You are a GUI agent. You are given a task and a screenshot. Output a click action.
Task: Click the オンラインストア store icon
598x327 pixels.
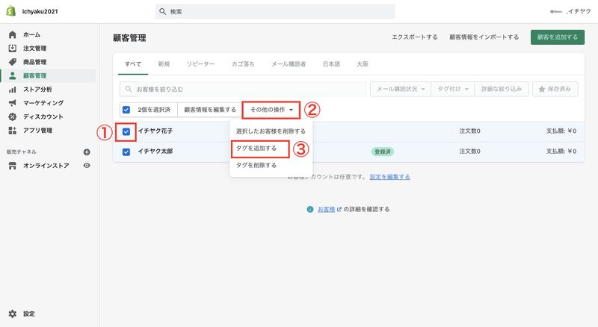(13, 166)
